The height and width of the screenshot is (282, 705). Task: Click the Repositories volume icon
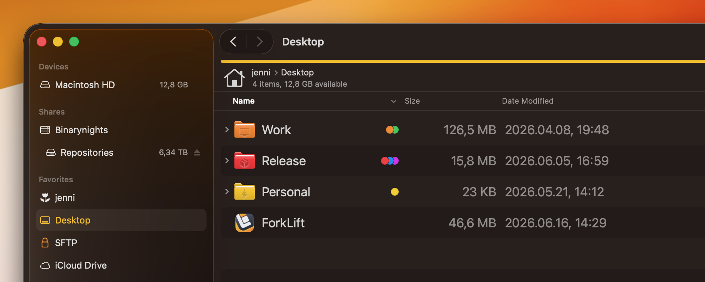click(x=51, y=153)
